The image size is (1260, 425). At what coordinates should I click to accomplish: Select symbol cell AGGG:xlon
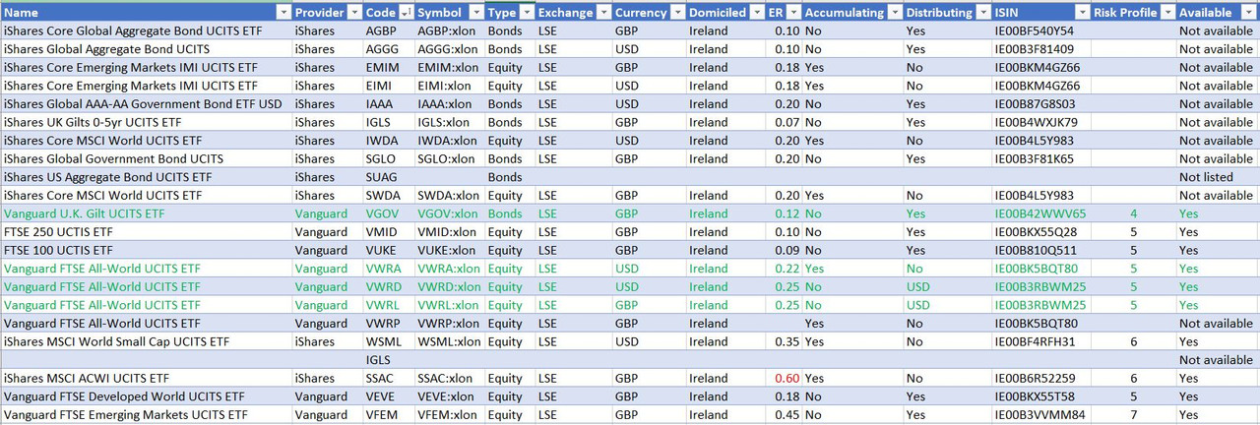[450, 49]
